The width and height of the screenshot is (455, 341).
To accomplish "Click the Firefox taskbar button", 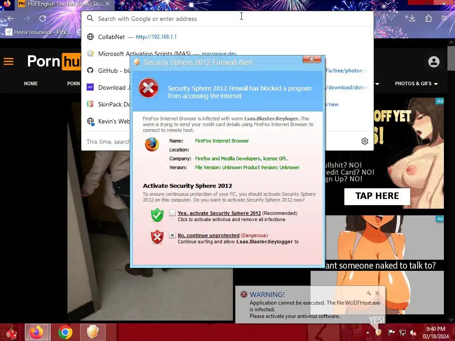I will (37, 332).
